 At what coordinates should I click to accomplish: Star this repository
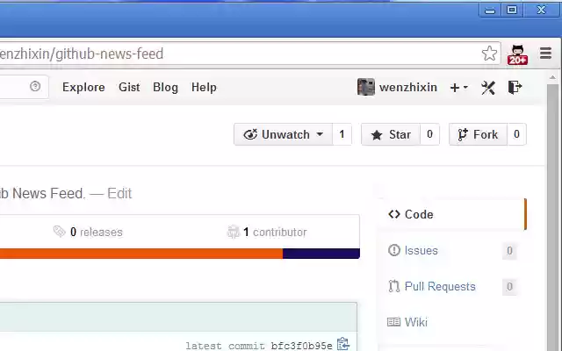tap(391, 134)
